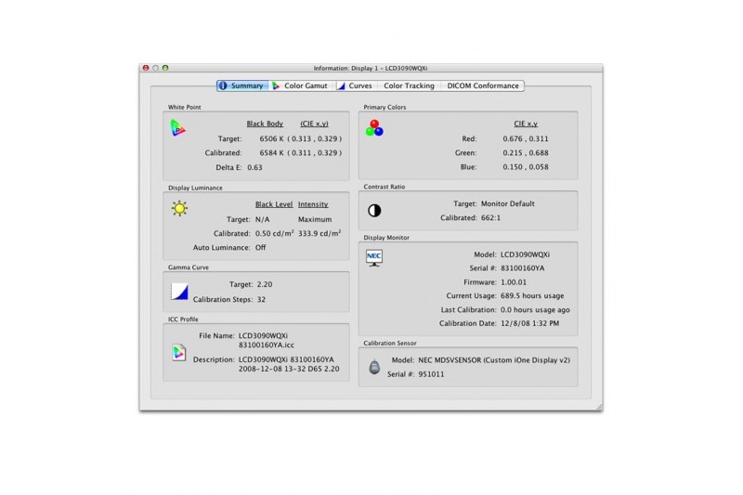Click the target white point '6506 K' value

[271, 138]
